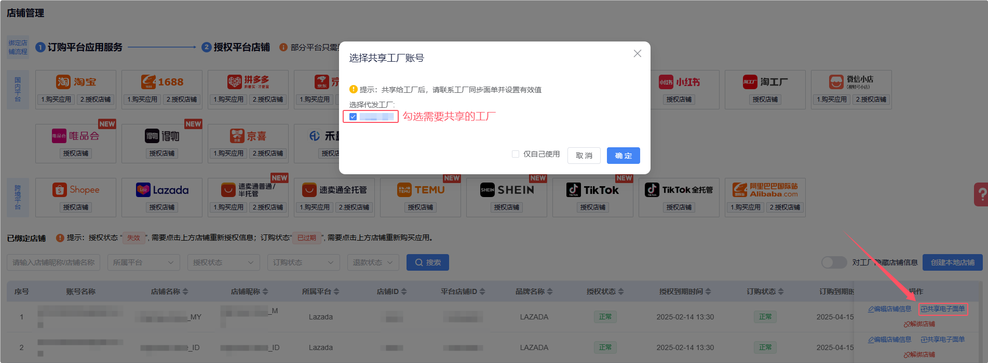Click step 订购平台应用服务
Image resolution: width=988 pixels, height=363 pixels.
coord(79,47)
